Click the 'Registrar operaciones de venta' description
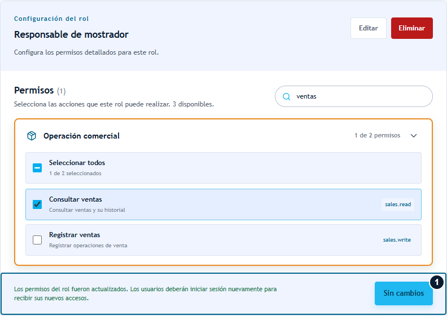This screenshot has width=447, height=316. click(88, 246)
